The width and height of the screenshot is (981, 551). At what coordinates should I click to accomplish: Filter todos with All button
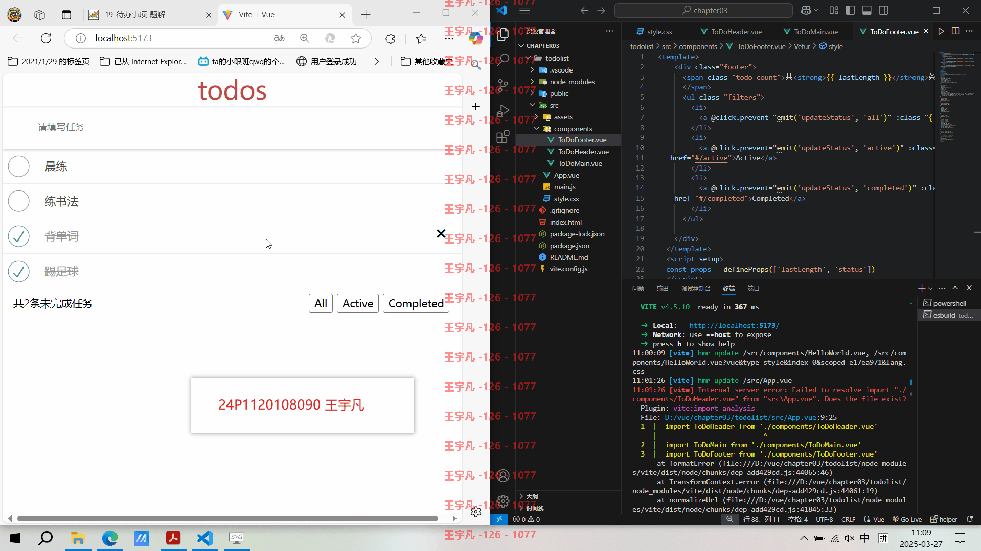pyautogui.click(x=321, y=303)
